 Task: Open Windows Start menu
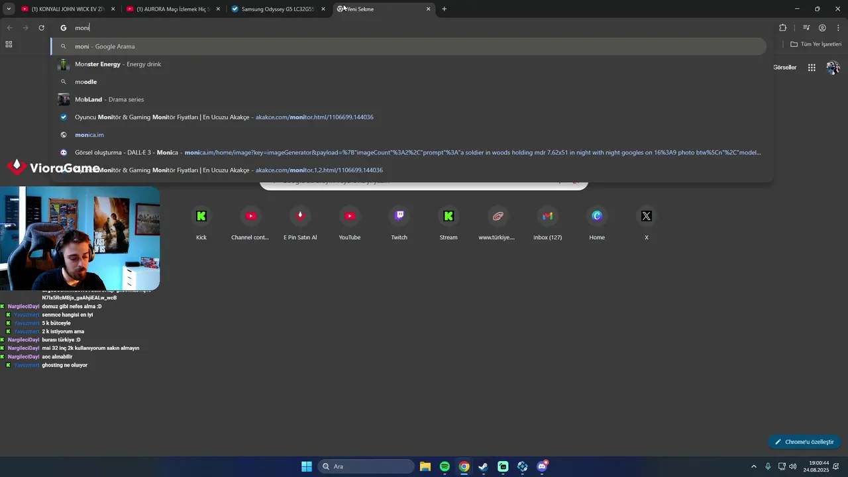(x=307, y=466)
